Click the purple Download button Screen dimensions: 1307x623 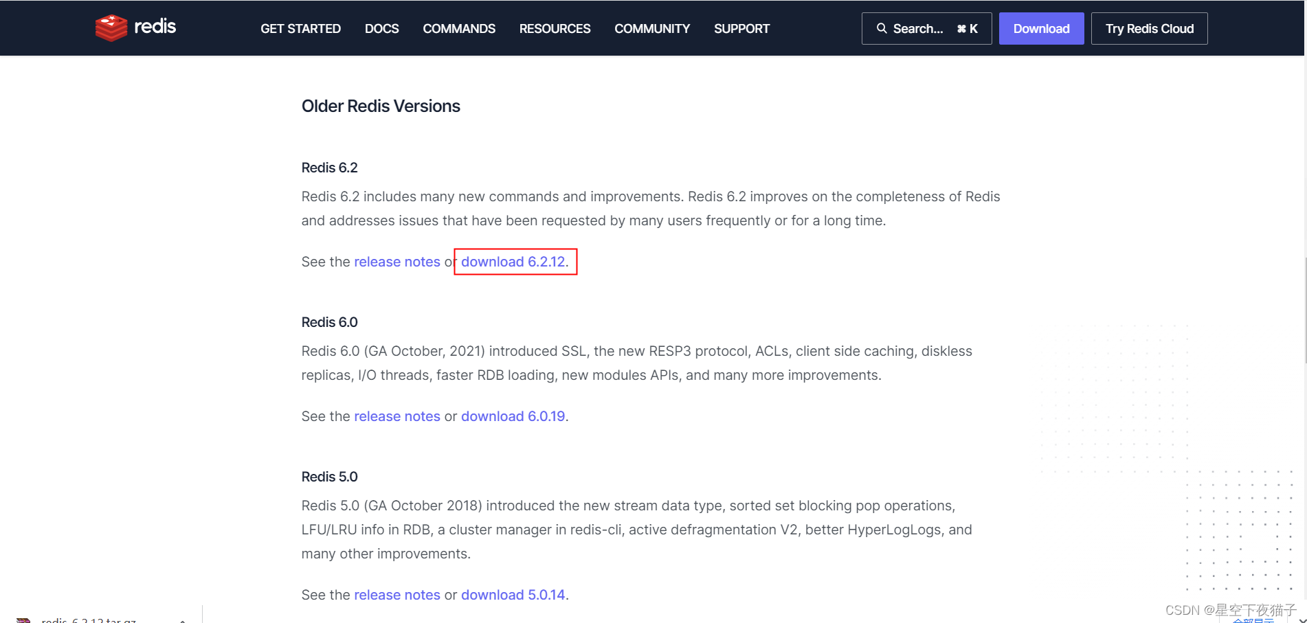[x=1041, y=29]
